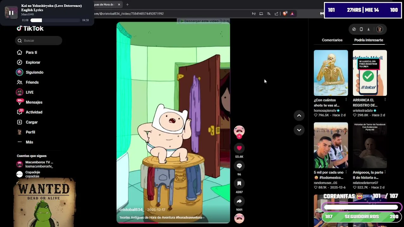Switch to the Comentarios tab
The width and height of the screenshot is (404, 227).
[x=332, y=40]
